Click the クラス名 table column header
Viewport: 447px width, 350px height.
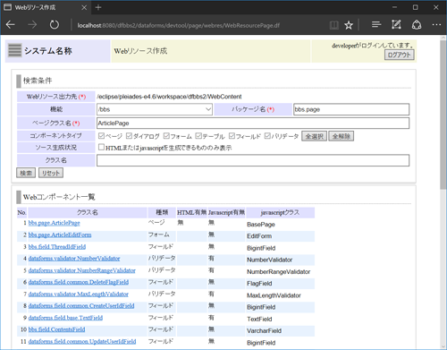[88, 212]
